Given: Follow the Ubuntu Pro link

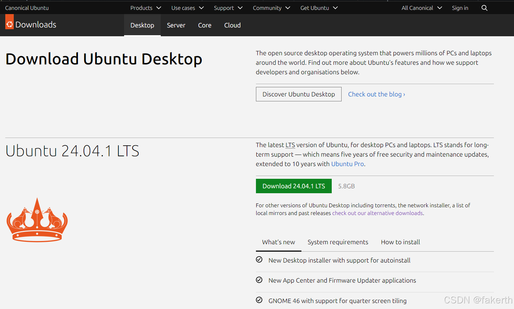Looking at the screenshot, I should tap(348, 164).
